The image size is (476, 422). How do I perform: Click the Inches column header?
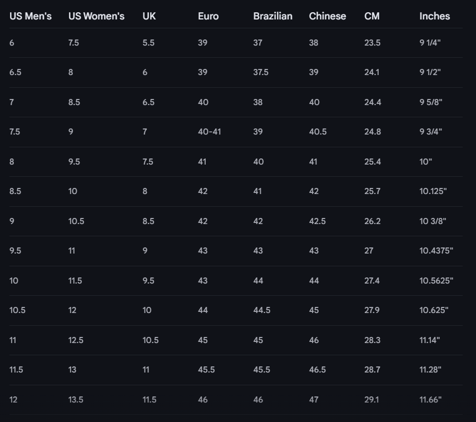434,16
